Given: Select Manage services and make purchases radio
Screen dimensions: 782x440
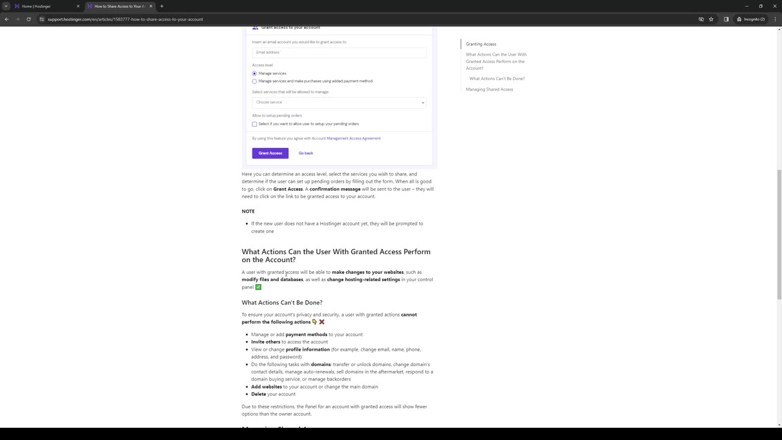Looking at the screenshot, I should [x=254, y=81].
